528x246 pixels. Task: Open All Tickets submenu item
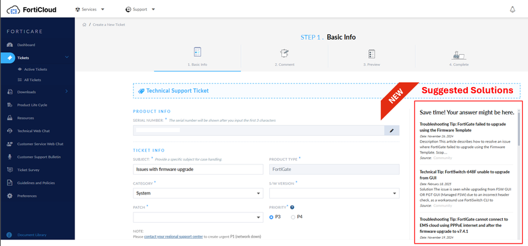pyautogui.click(x=32, y=80)
